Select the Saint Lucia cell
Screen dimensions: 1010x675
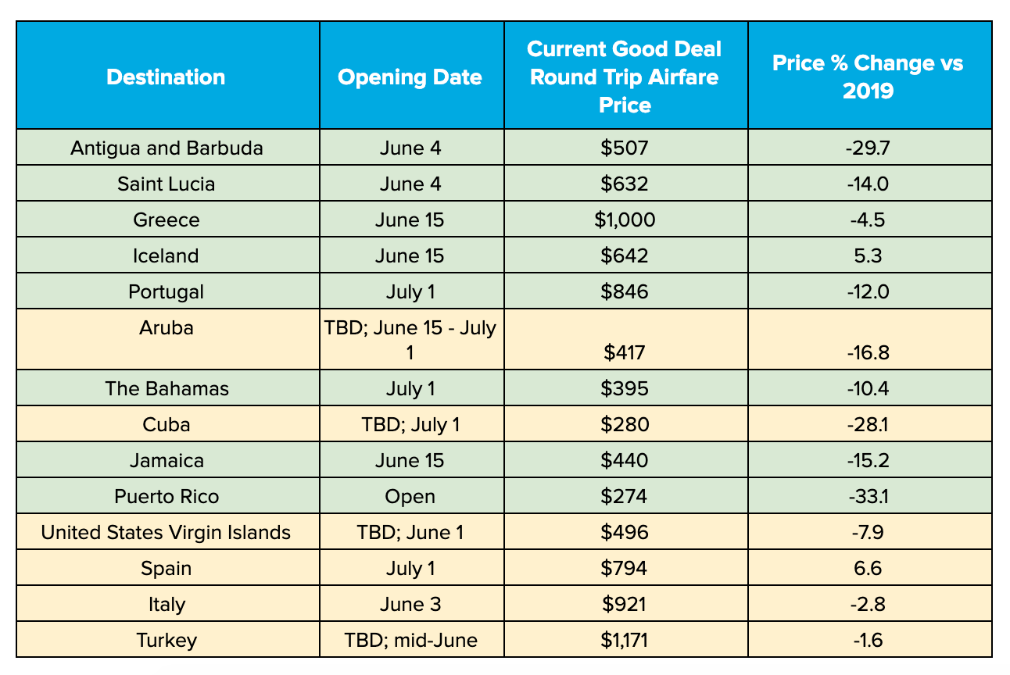[x=167, y=183]
